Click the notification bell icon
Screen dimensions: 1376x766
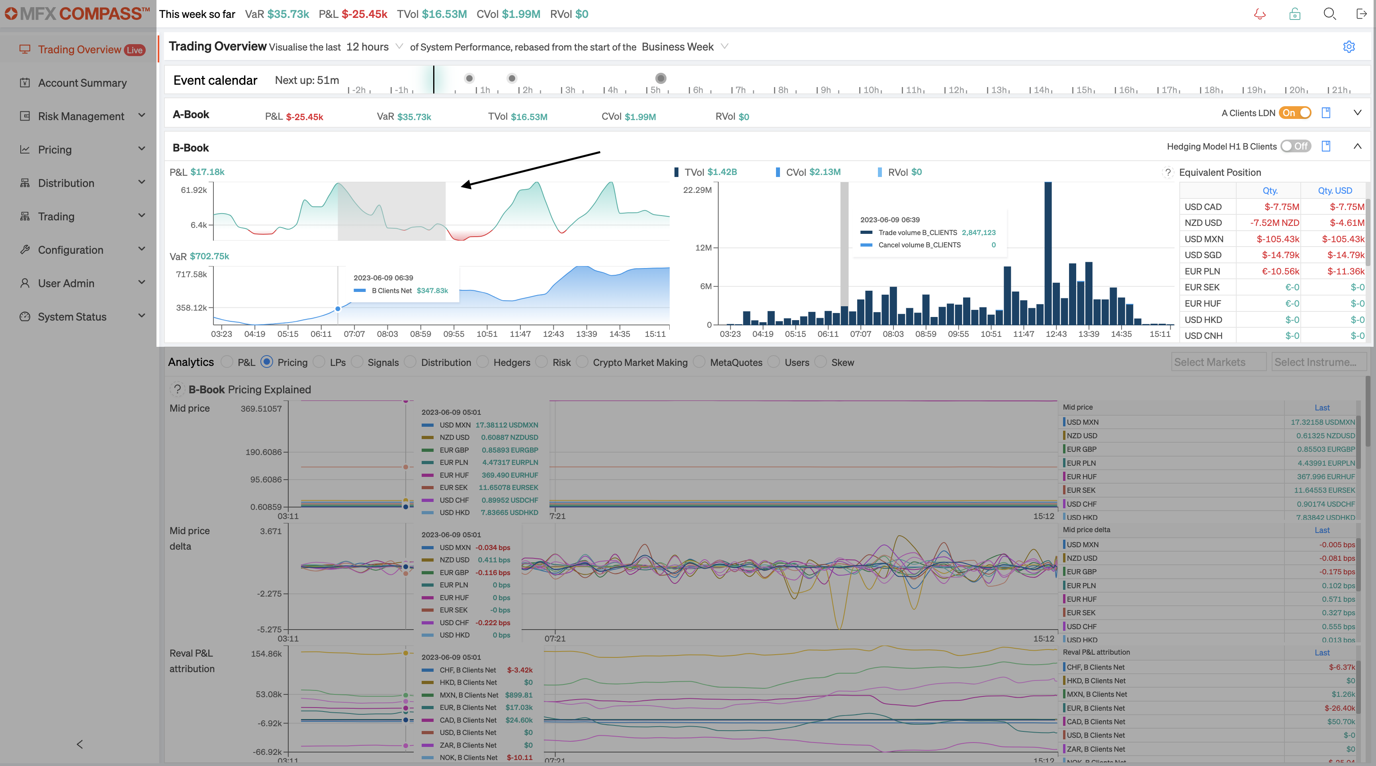pos(1260,14)
